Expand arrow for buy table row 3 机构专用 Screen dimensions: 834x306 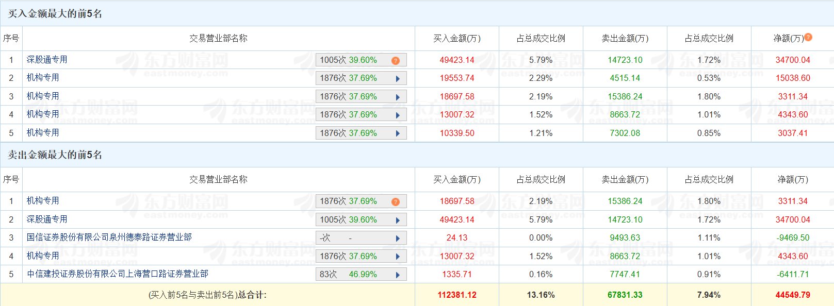(x=398, y=97)
